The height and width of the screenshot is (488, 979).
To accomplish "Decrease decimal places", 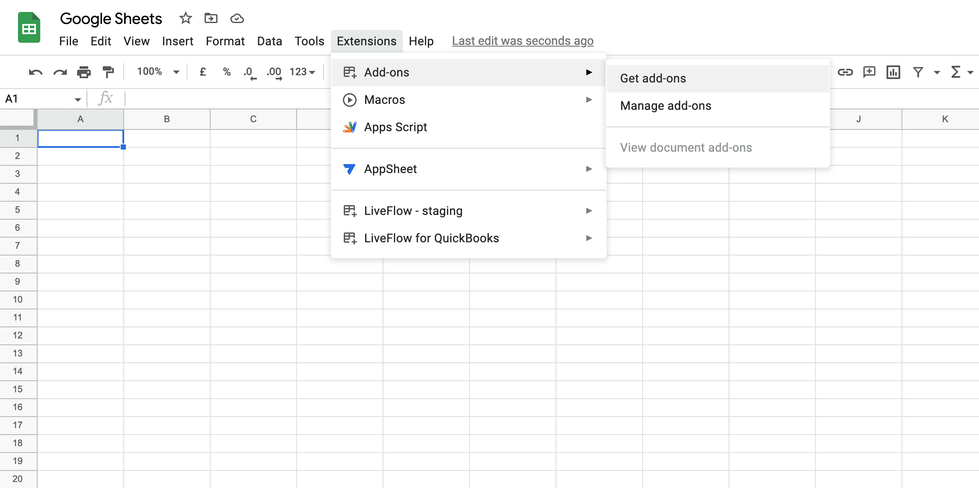I will 250,73.
